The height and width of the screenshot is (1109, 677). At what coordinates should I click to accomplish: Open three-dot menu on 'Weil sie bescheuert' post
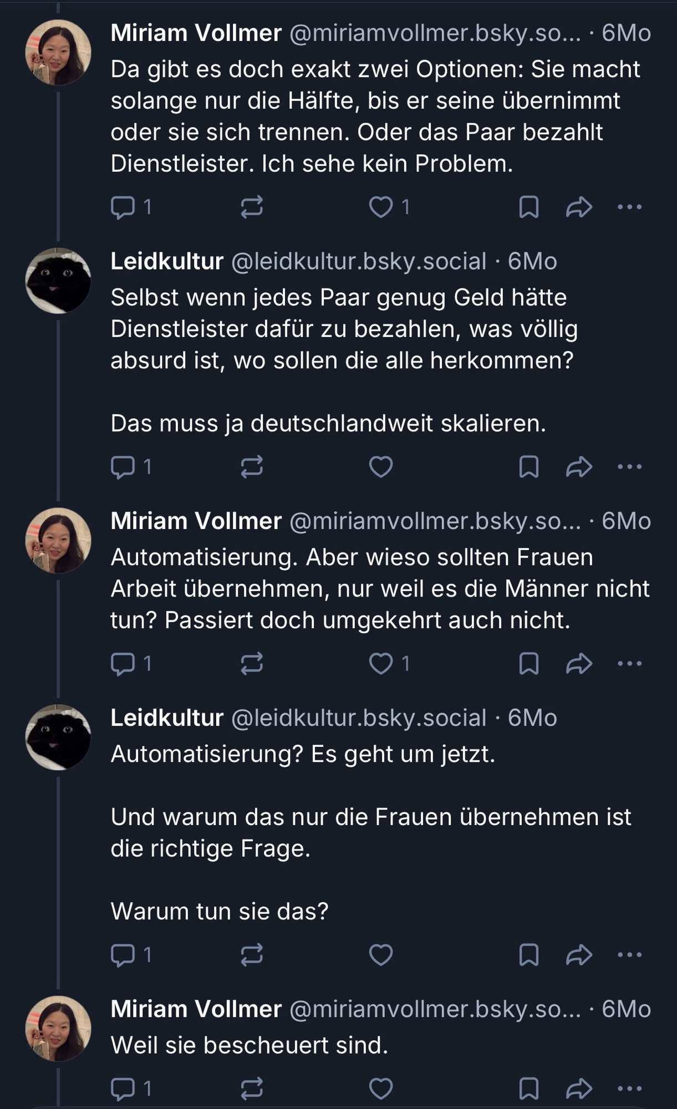coord(629,1089)
